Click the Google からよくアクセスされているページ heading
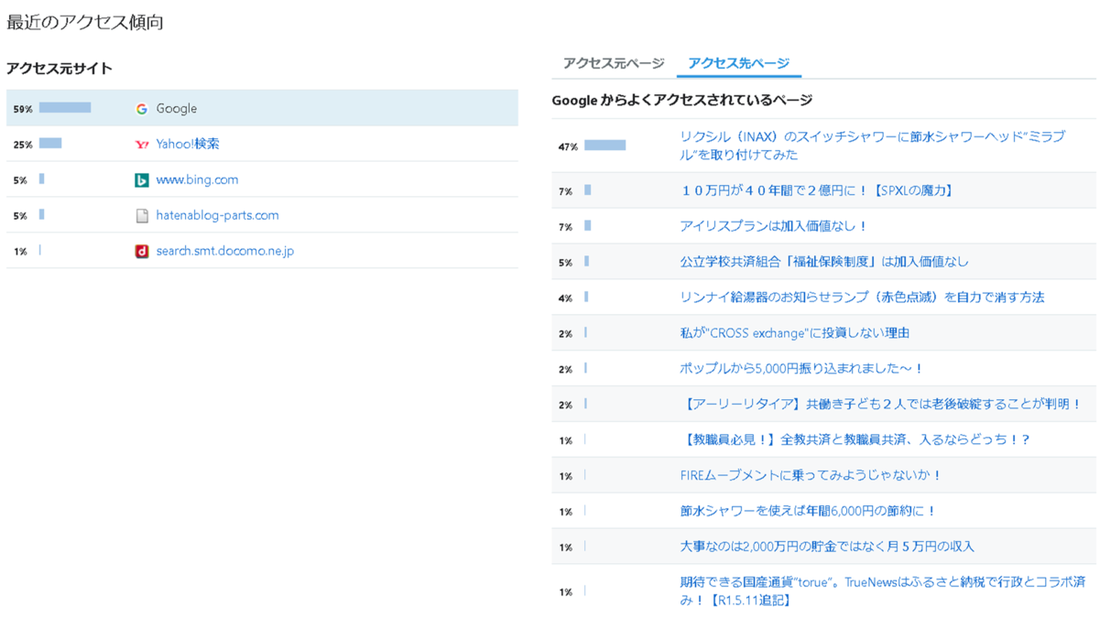This screenshot has width=1099, height=617. 682,100
